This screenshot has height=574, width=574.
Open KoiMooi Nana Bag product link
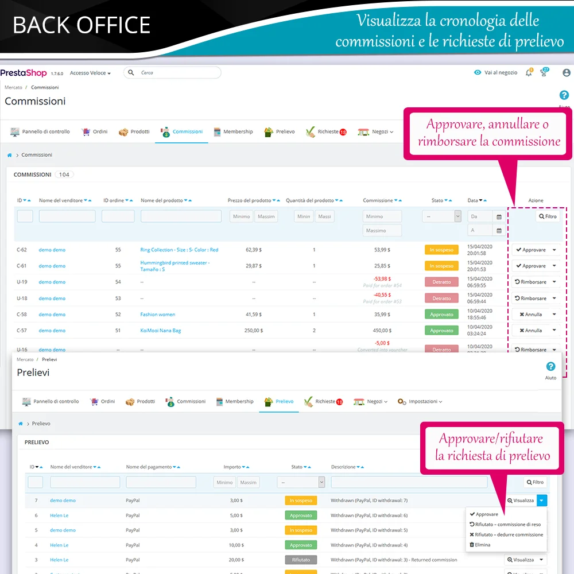pyautogui.click(x=161, y=331)
